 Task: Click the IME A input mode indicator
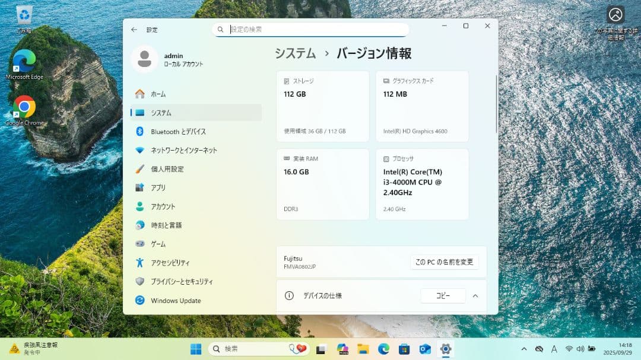(x=554, y=349)
